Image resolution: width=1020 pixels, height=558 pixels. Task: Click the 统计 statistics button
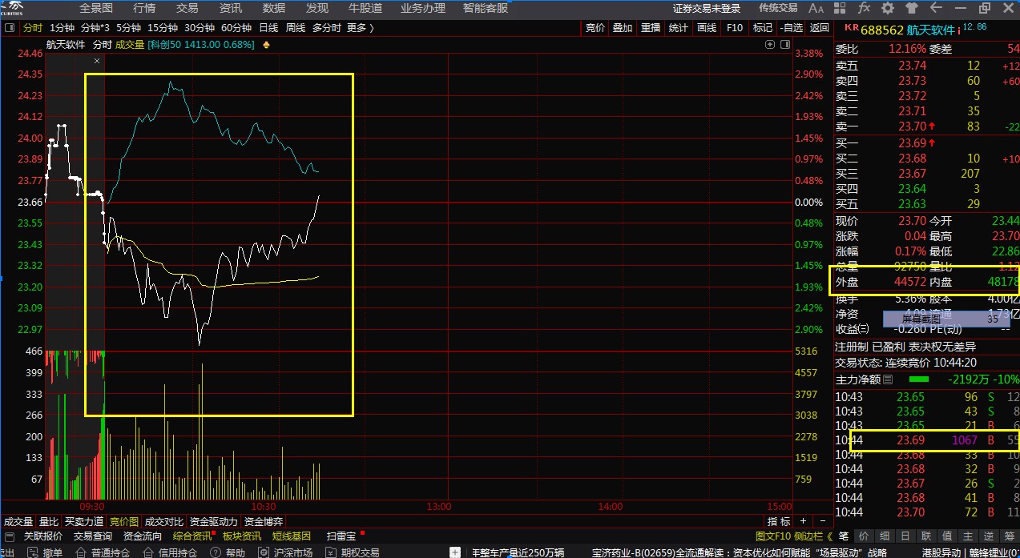click(x=679, y=28)
